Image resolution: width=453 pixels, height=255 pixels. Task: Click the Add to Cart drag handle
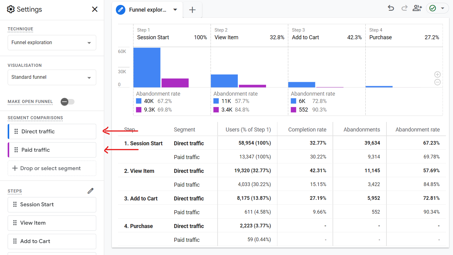point(15,241)
